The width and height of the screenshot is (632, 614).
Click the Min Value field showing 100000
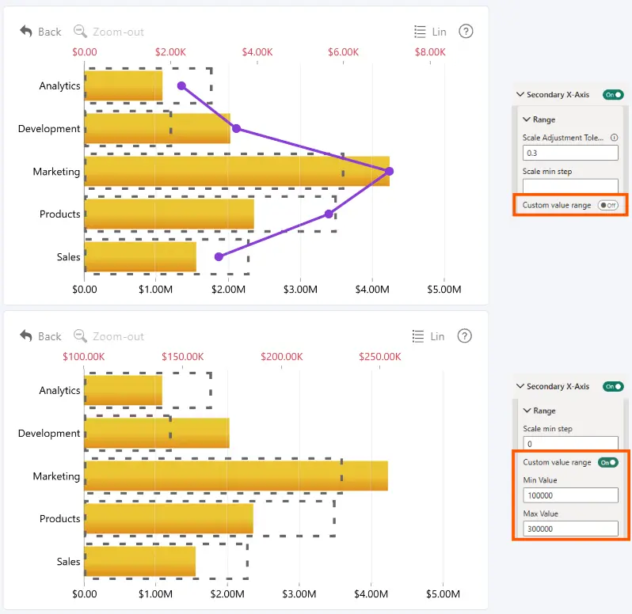pyautogui.click(x=570, y=495)
